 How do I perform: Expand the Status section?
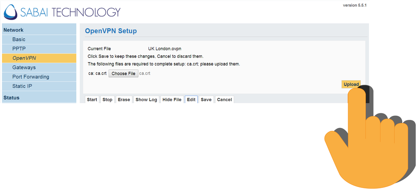click(39, 97)
